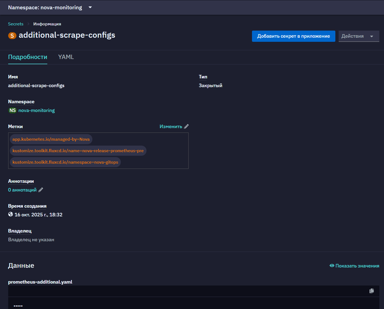
Task: Copy prometheus-additional.yaml value with clipboard icon
Action: pyautogui.click(x=372, y=291)
